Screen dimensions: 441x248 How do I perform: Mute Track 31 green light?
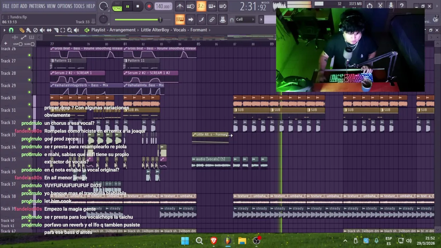[x=29, y=117]
